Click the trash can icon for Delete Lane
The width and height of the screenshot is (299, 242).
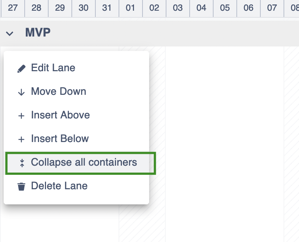tap(21, 187)
